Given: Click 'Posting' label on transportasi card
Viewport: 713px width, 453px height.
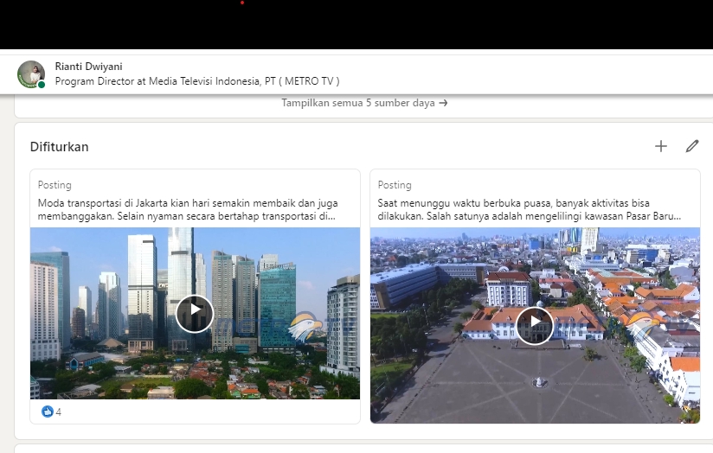Looking at the screenshot, I should pos(55,185).
